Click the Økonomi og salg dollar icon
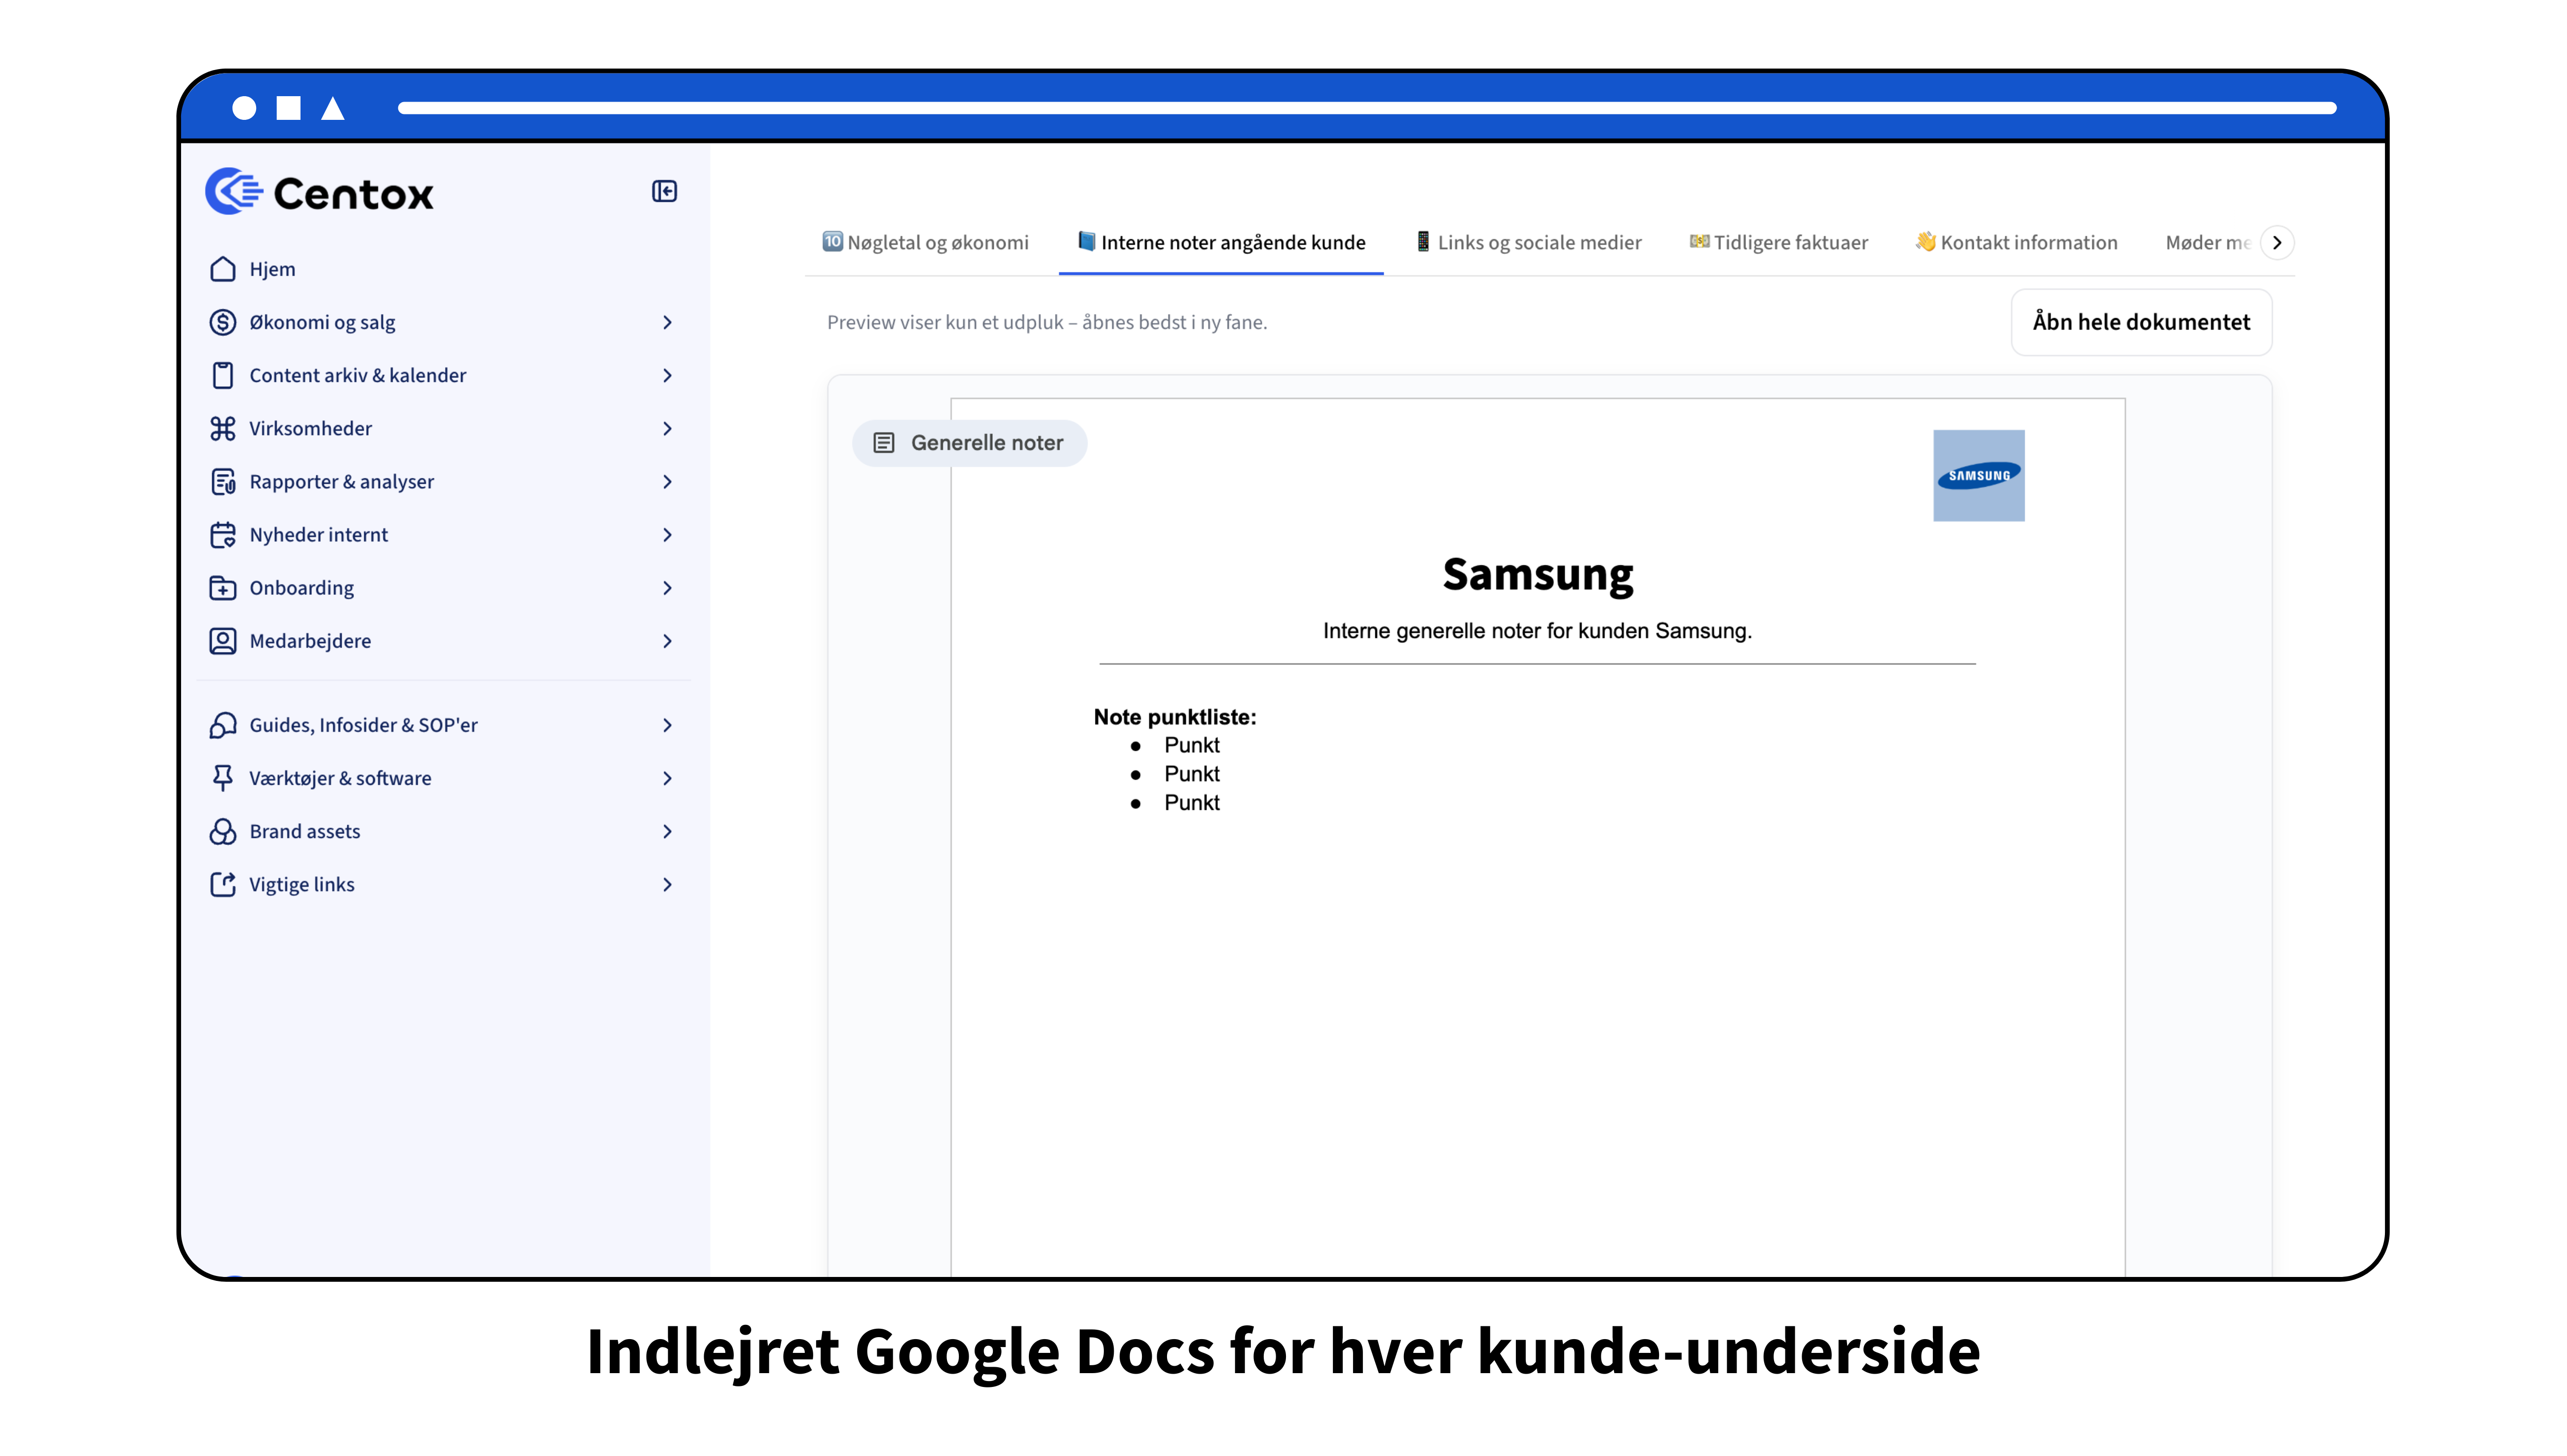Screen dimensions: 2567x1456 (222, 322)
